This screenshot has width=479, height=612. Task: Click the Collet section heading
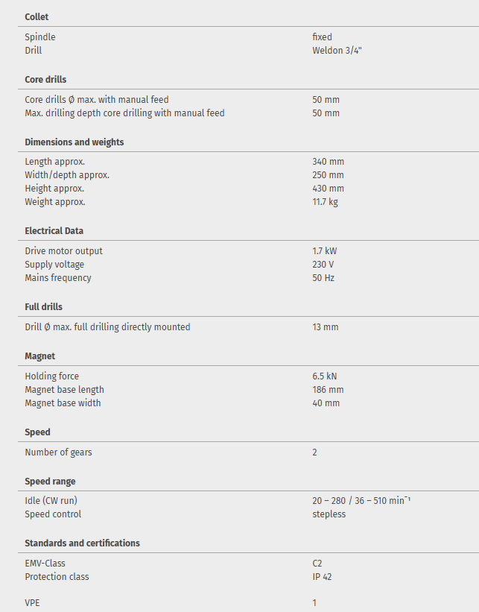point(37,16)
